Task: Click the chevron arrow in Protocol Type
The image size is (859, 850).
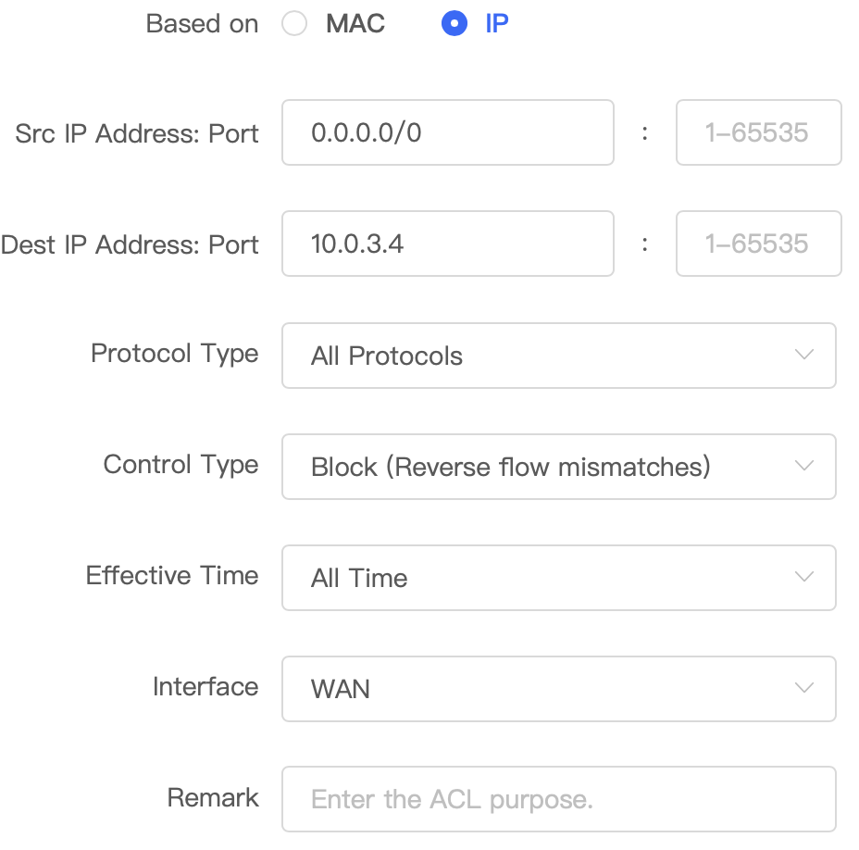Action: tap(803, 355)
